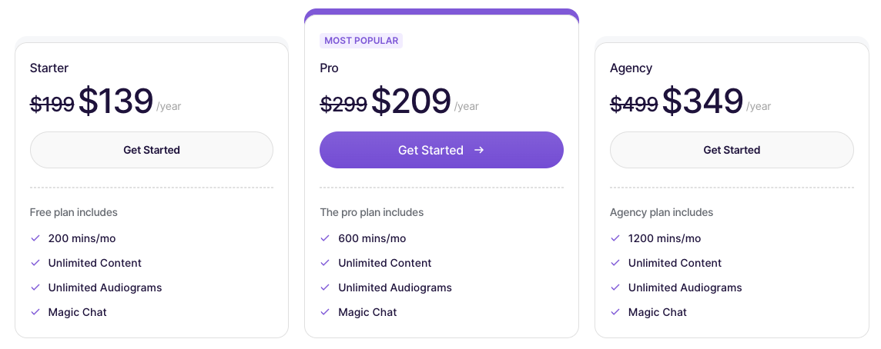Click the checkmark beside 1200 mins/mo
This screenshot has width=881, height=349.
tap(615, 238)
